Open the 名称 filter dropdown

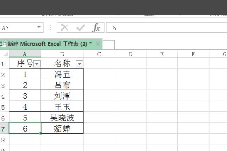point(80,64)
